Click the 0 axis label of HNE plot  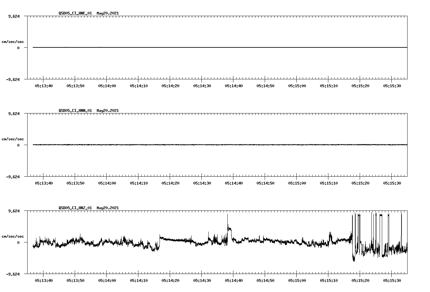click(18, 48)
